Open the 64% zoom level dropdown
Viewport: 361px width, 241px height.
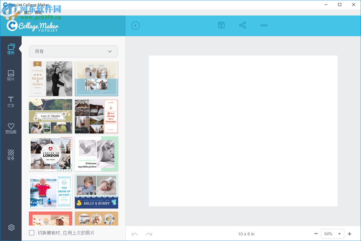tap(333, 234)
